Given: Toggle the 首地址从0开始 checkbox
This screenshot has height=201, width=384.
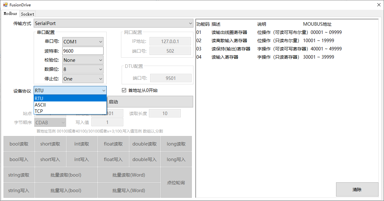Looking at the screenshot, I should coord(140,90).
